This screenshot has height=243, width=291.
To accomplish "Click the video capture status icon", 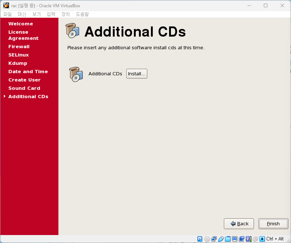I will coord(241,239).
